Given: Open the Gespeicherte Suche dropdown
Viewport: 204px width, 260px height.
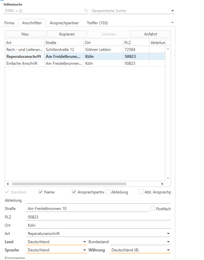Looking at the screenshot, I should 173,11.
